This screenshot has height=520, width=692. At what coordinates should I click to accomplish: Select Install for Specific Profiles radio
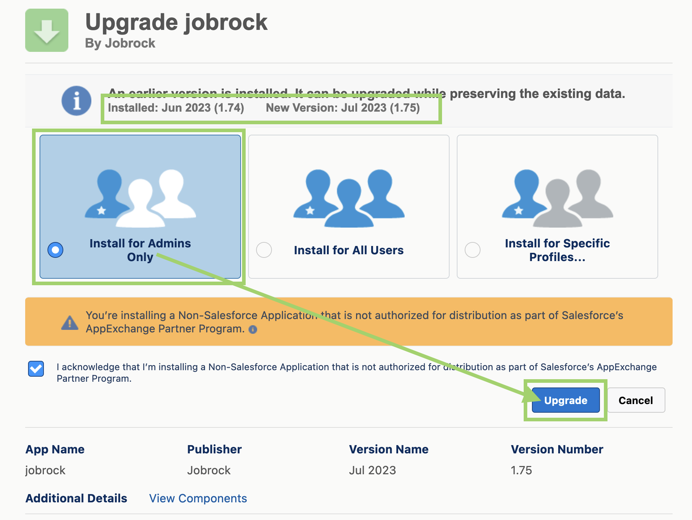pos(473,250)
